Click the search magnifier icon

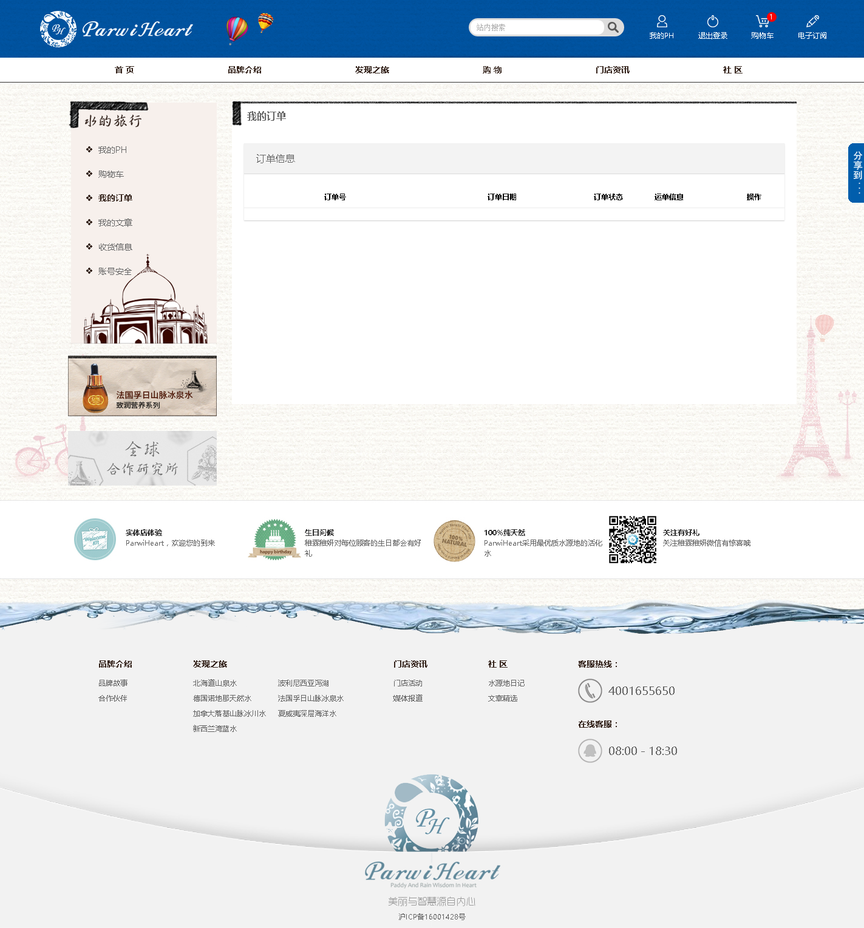tap(613, 27)
